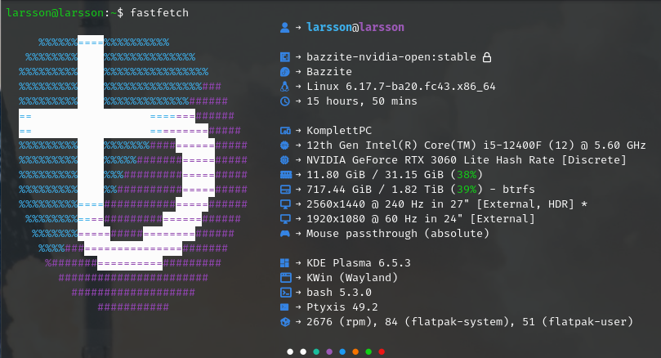Click the first white color dot
The image size is (661, 358).
pos(290,351)
